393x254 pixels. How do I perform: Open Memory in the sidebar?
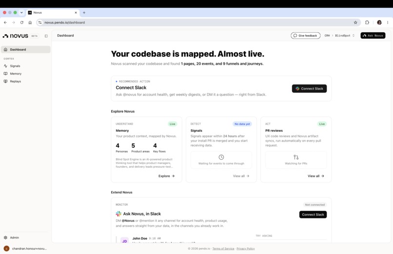[x=25, y=74]
